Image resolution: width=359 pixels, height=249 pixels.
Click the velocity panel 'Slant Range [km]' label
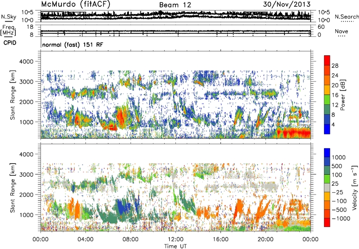point(13,187)
